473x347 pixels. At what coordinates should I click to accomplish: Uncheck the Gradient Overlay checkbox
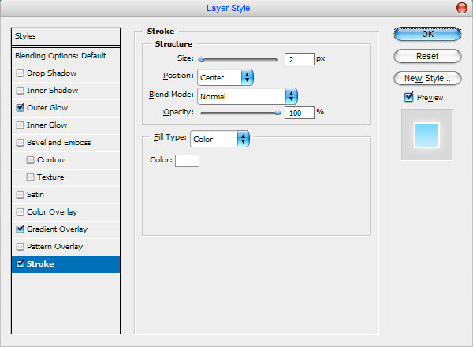20,229
